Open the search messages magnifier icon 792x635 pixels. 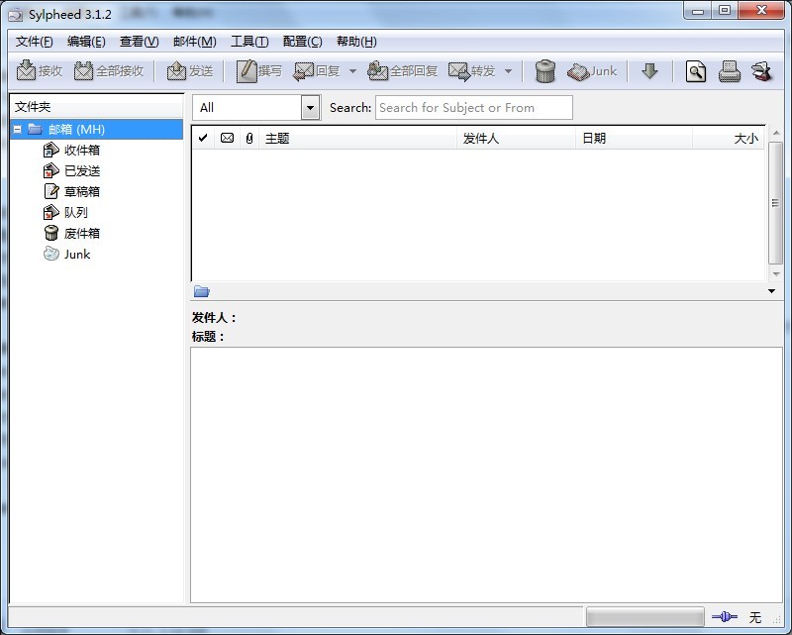coord(696,71)
